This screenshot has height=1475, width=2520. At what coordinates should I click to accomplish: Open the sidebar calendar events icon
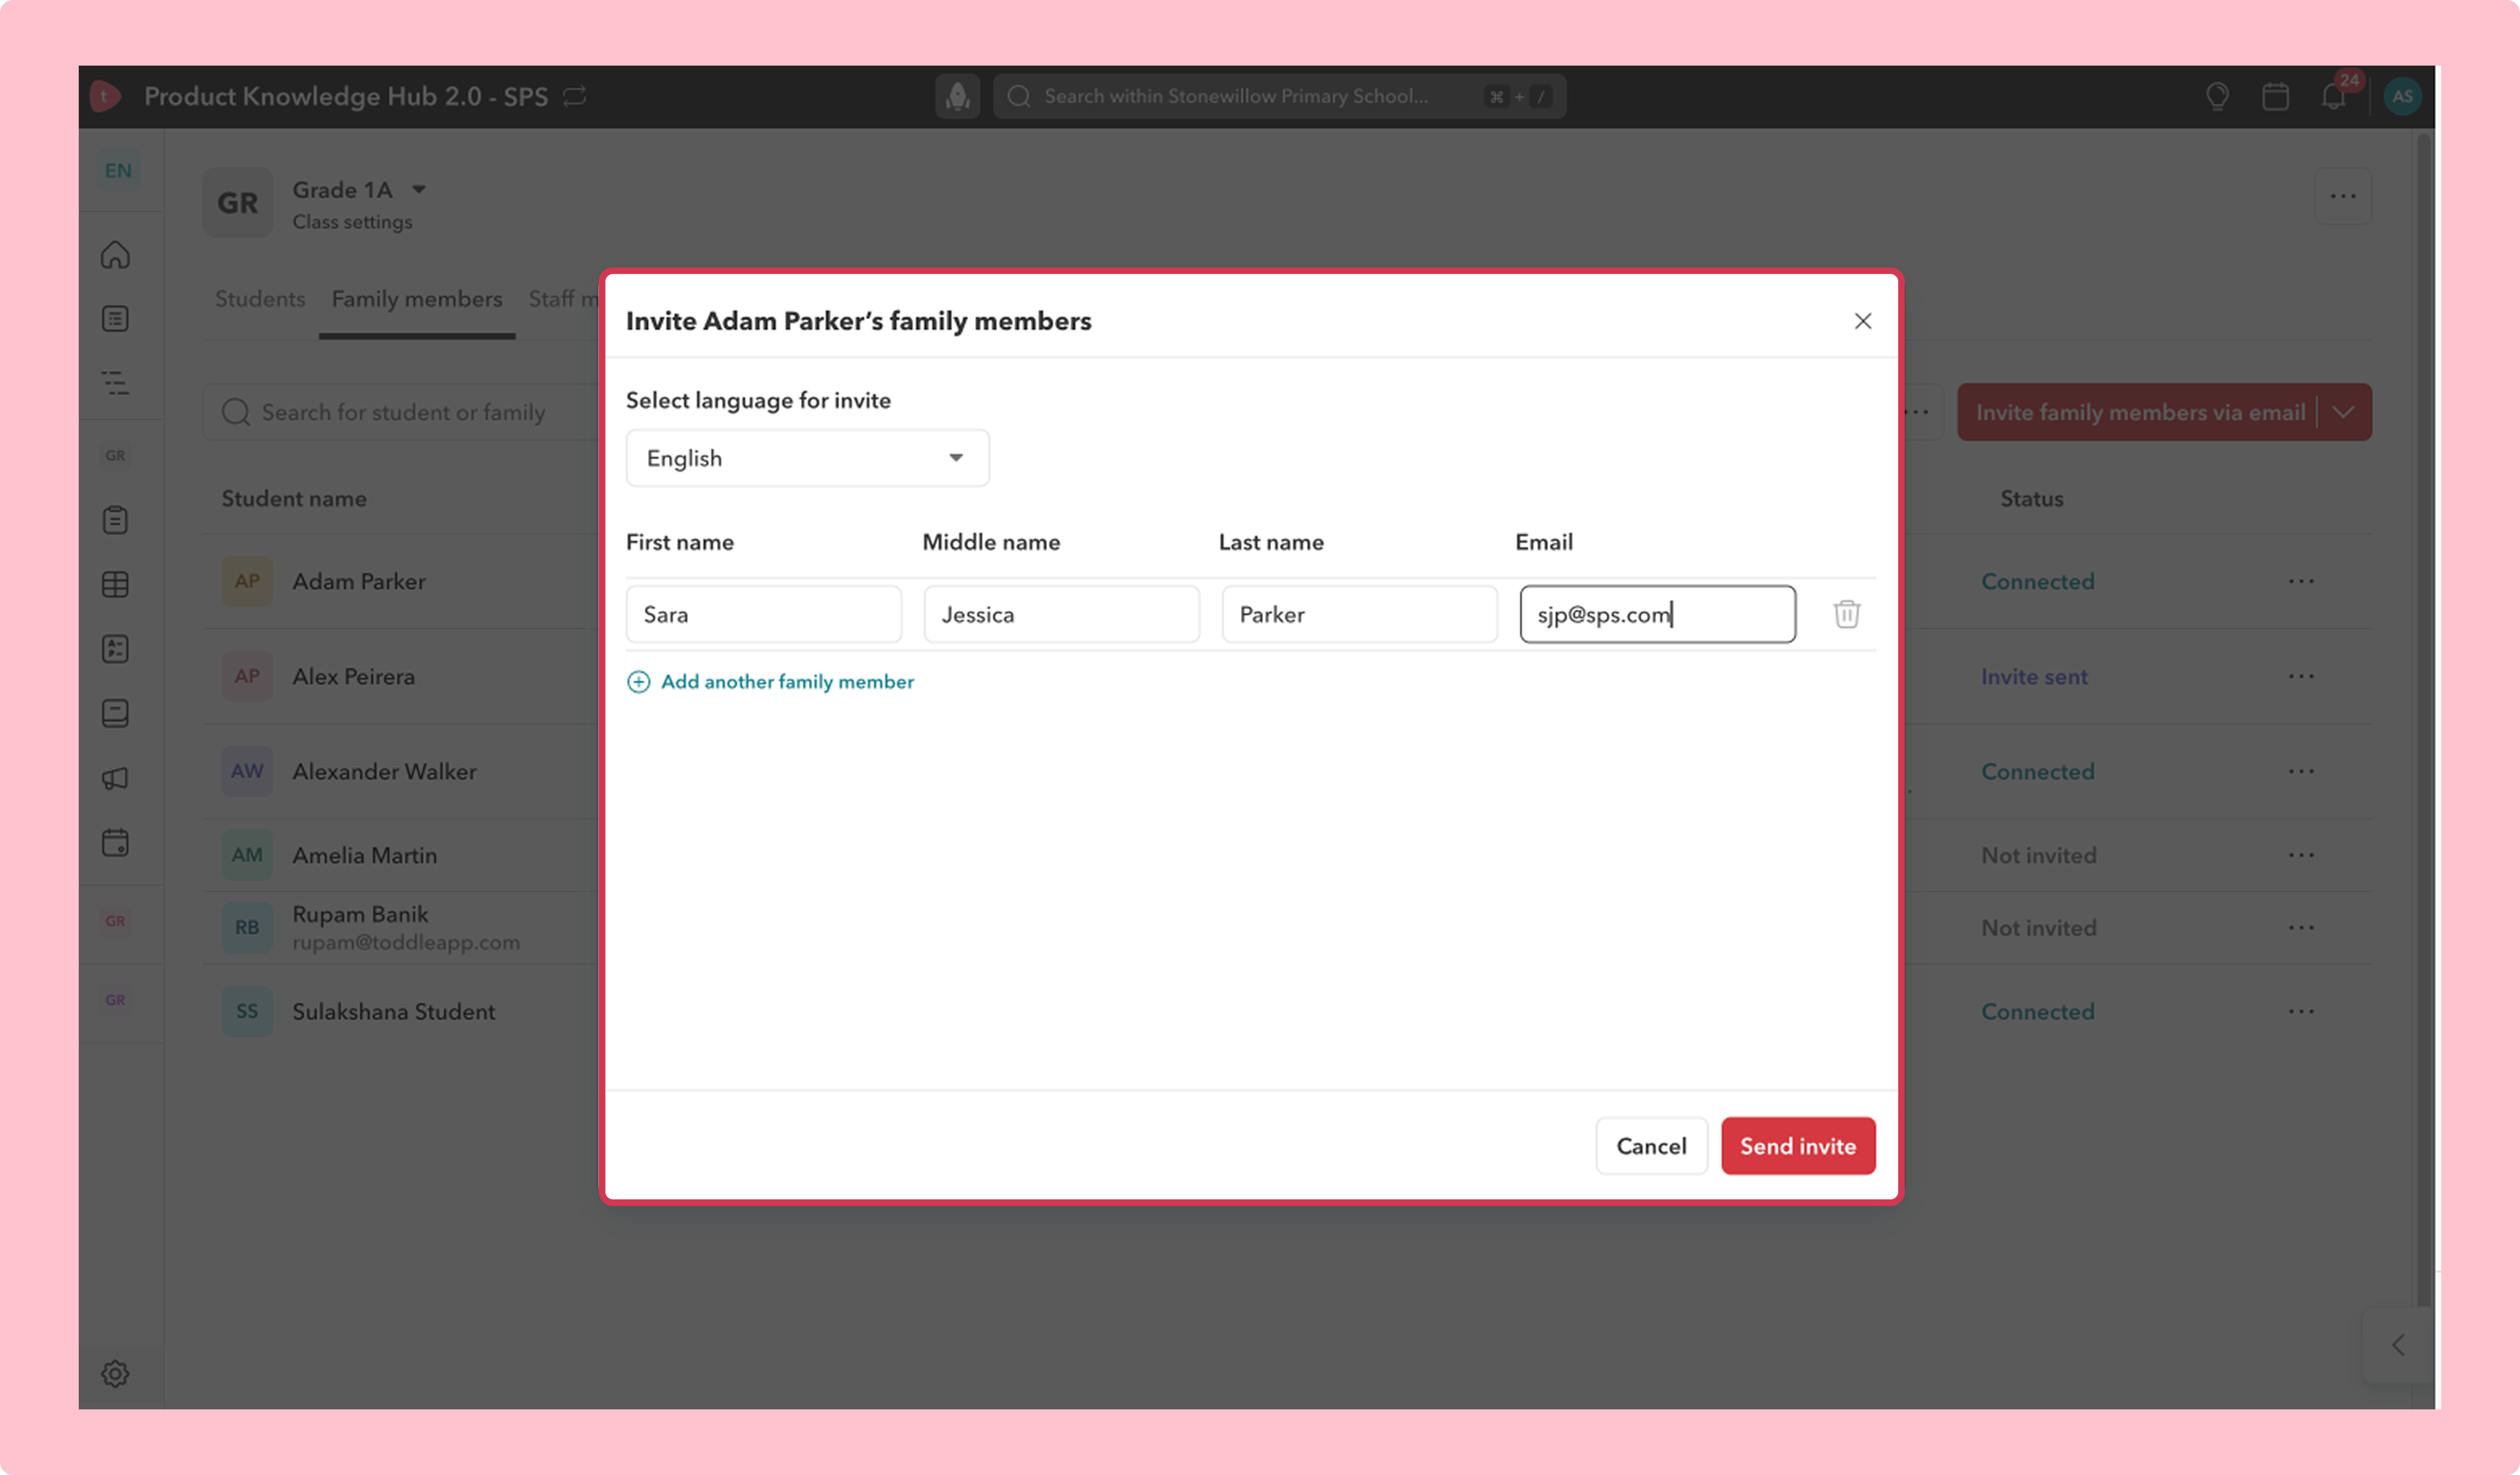click(115, 843)
